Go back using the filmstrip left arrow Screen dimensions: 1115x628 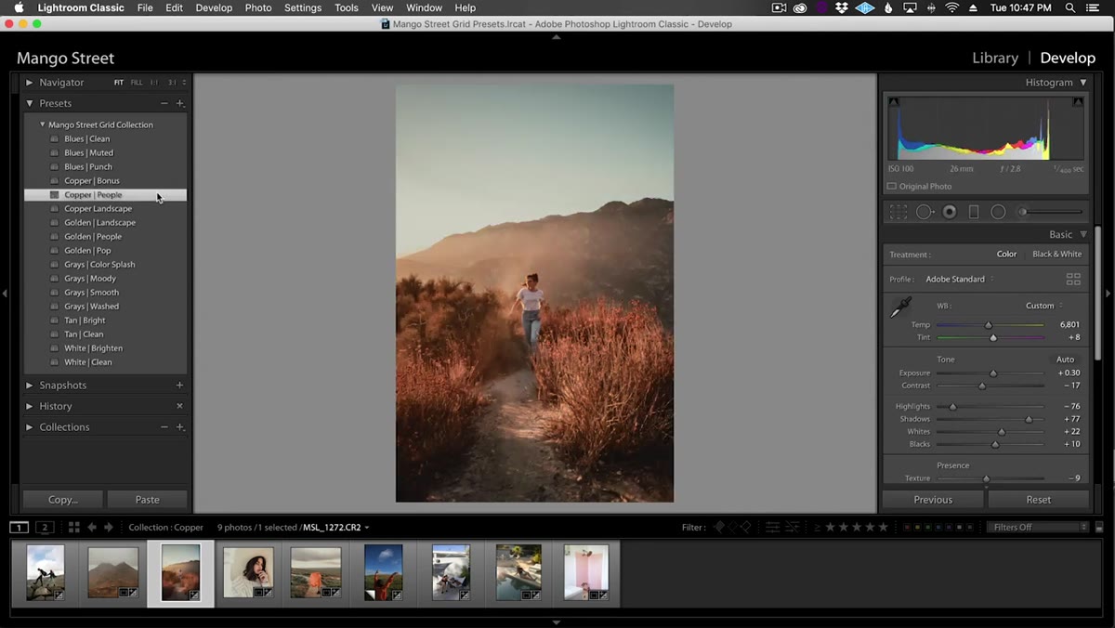(92, 527)
